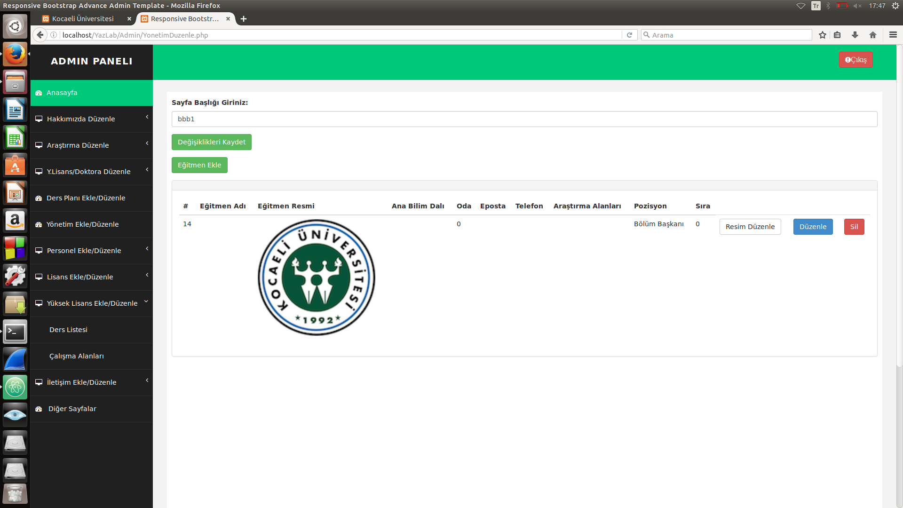Show bookmarks library icon in toolbar
The image size is (903, 508).
pyautogui.click(x=837, y=35)
